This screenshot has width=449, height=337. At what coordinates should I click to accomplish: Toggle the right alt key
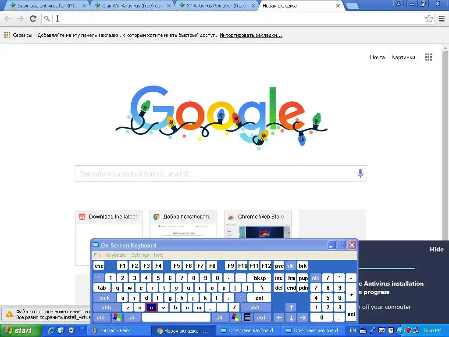pyautogui.click(x=219, y=318)
